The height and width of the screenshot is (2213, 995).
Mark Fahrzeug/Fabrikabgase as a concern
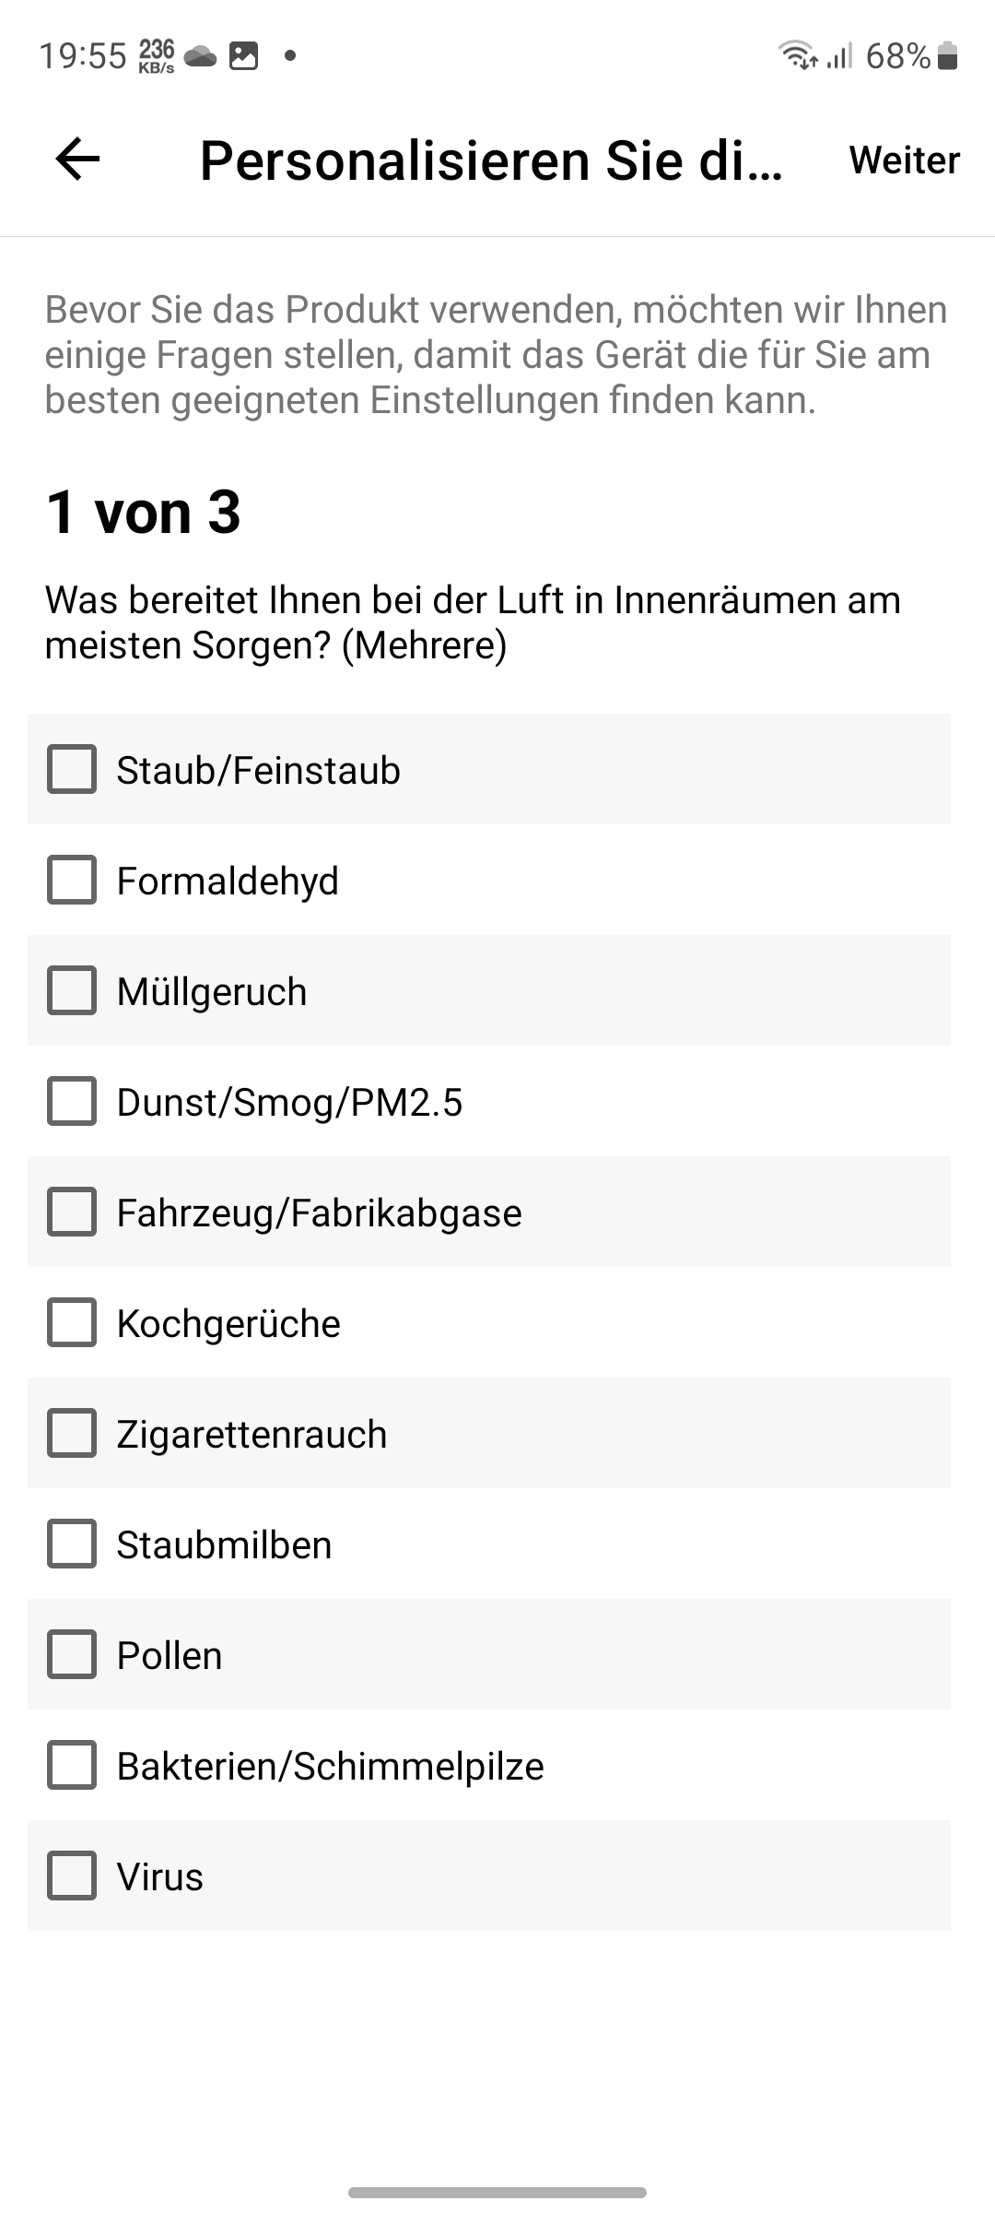pos(72,1212)
